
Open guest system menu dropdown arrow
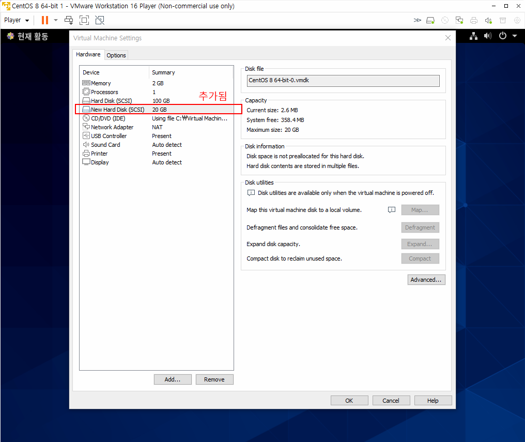click(x=515, y=36)
